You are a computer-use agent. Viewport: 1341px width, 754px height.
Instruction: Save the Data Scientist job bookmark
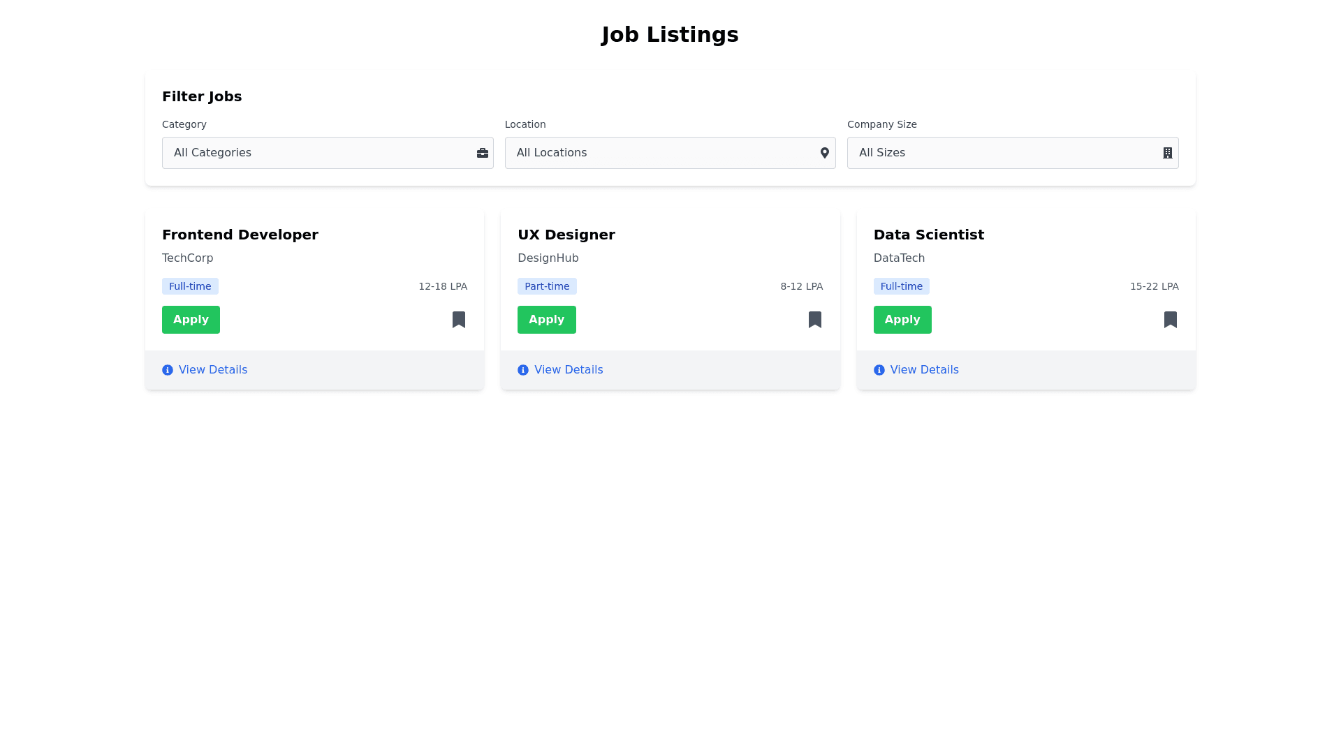(1170, 320)
